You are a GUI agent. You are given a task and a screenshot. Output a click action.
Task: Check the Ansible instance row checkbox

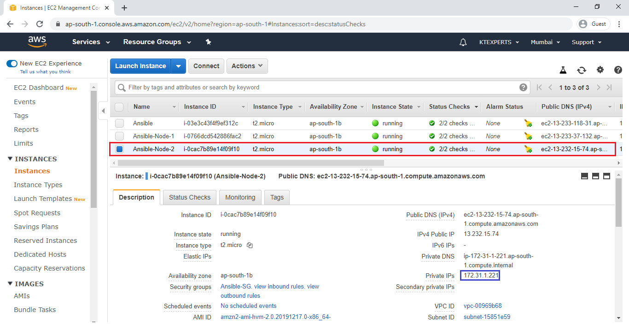point(119,124)
